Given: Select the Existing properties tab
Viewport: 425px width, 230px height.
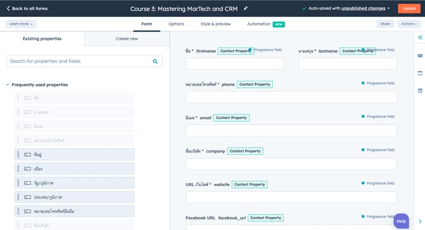Looking at the screenshot, I should pyautogui.click(x=42, y=39).
